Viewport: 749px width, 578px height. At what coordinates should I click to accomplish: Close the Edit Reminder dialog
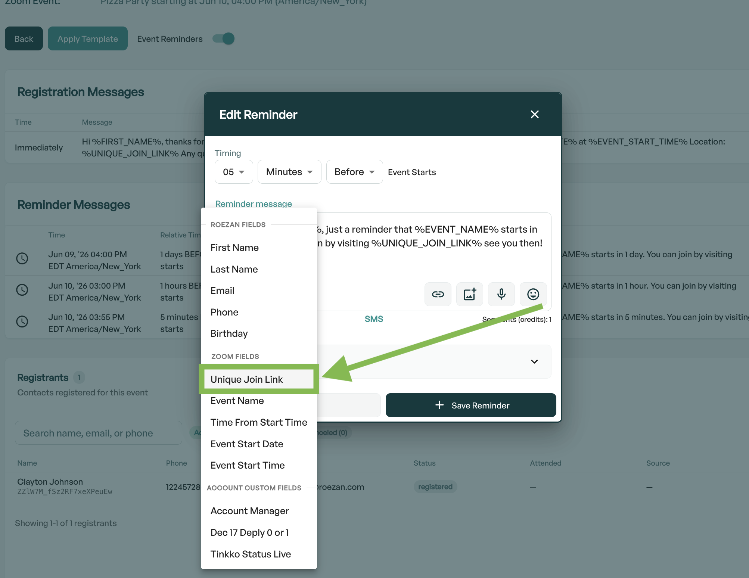coord(535,114)
